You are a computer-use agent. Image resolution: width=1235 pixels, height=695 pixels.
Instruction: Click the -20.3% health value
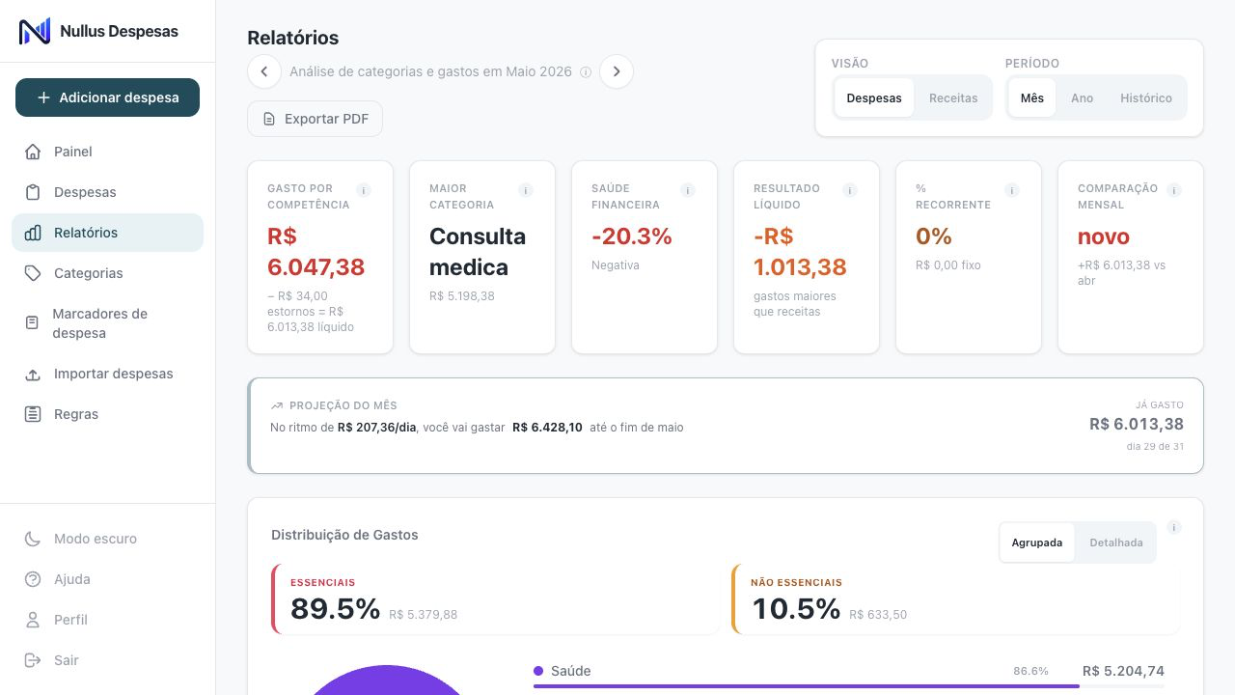(x=632, y=236)
